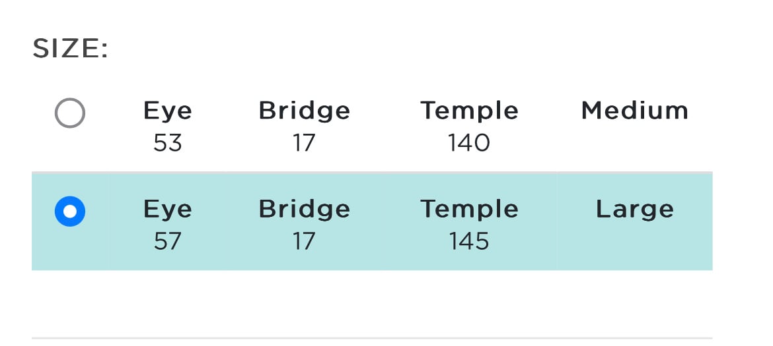Click the Large size label
773x346 pixels.
634,210
